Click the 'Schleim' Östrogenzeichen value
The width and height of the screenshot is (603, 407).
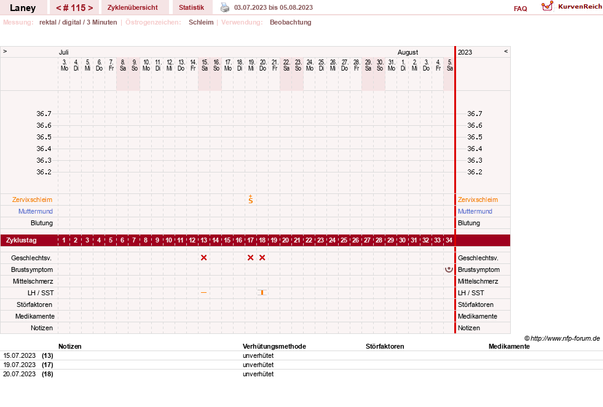click(x=201, y=22)
